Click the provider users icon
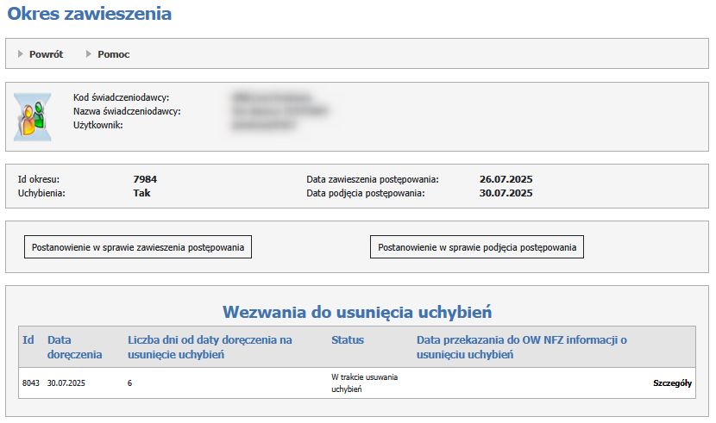 pyautogui.click(x=32, y=116)
